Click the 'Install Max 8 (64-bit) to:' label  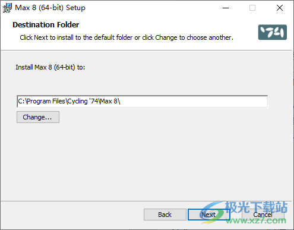coord(50,67)
